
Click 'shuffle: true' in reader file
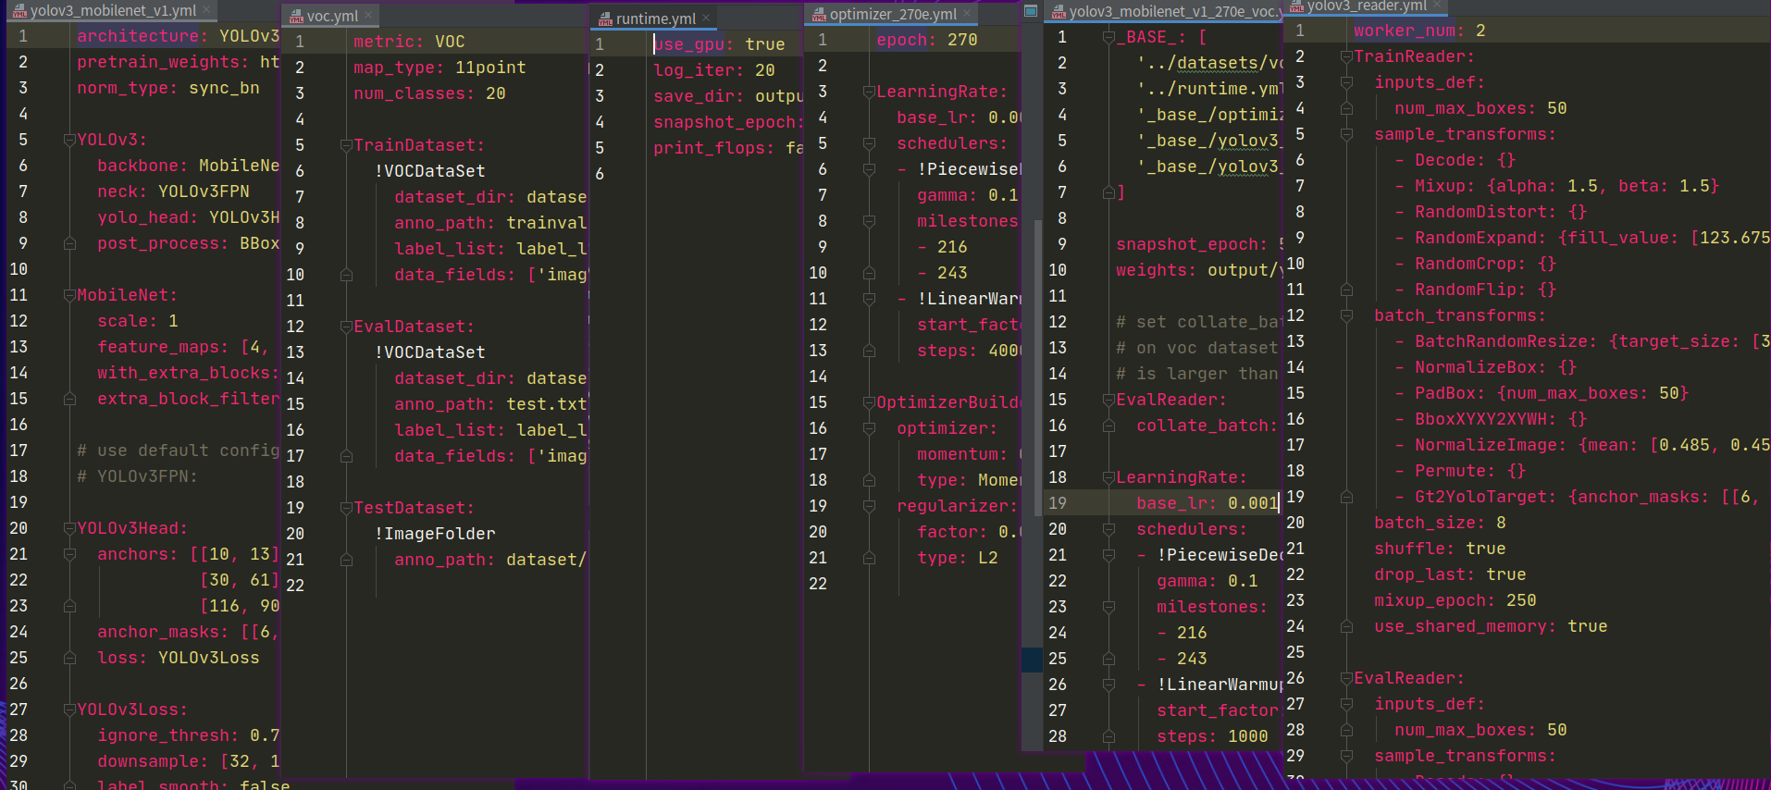point(1440,549)
